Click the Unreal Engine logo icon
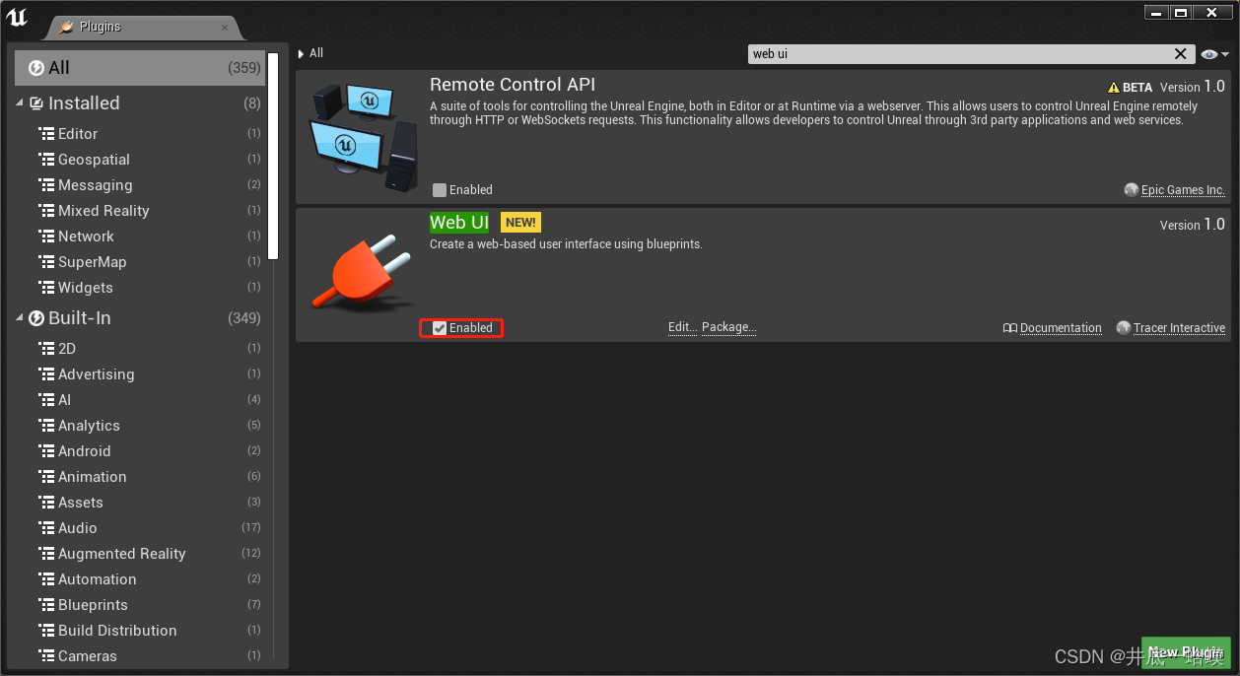The width and height of the screenshot is (1240, 676). 17,17
